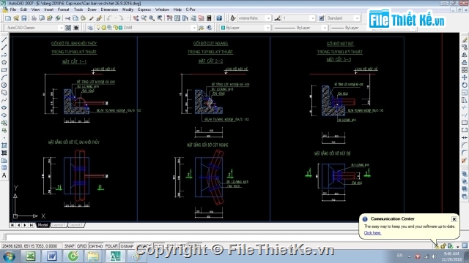
Task: Close the Communication Center balloon
Action: 454,219
